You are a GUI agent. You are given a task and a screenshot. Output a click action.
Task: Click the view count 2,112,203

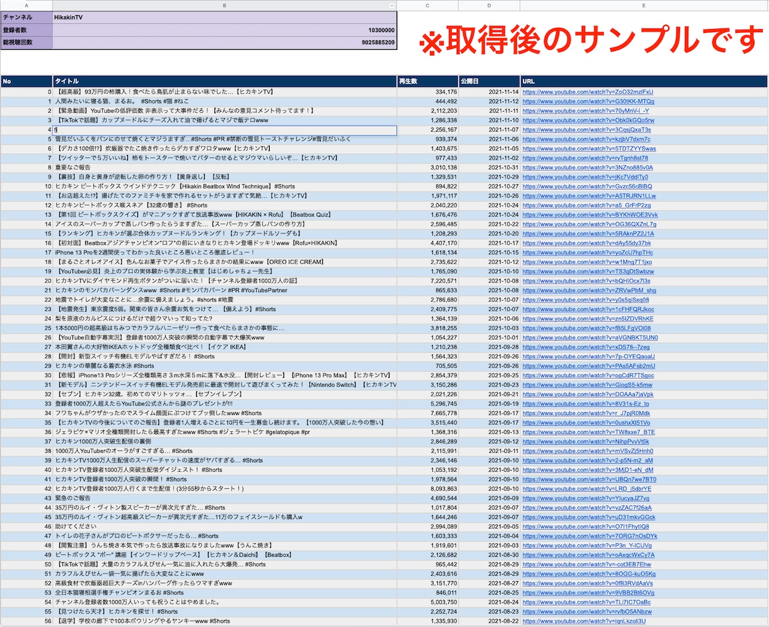[x=444, y=111]
